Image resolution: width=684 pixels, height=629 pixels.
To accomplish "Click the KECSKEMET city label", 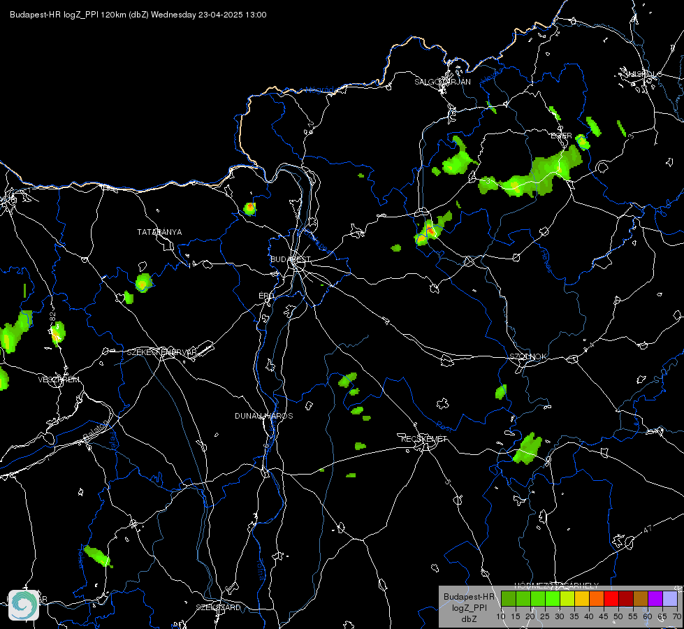I will point(424,439).
